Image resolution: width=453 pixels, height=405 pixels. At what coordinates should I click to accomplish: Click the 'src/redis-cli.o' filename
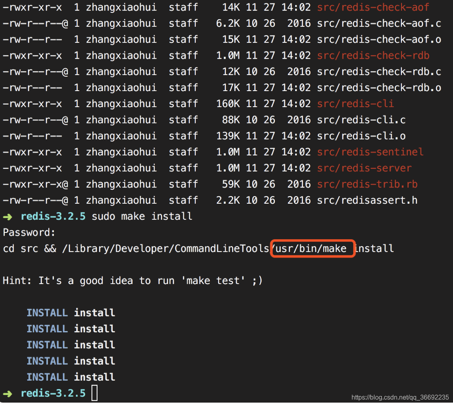(361, 136)
